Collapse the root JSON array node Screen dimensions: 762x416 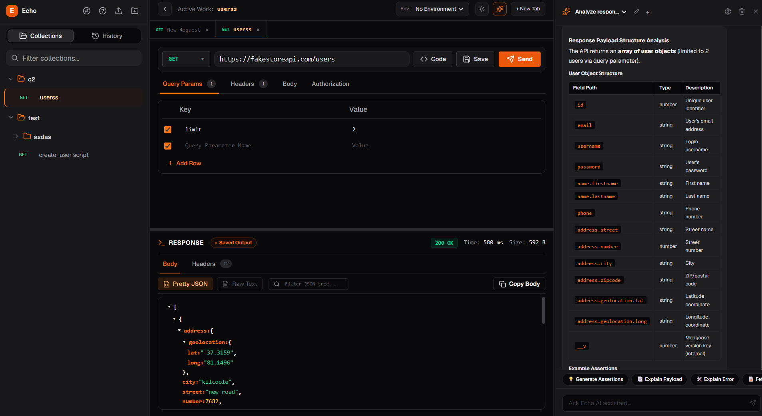(x=169, y=307)
